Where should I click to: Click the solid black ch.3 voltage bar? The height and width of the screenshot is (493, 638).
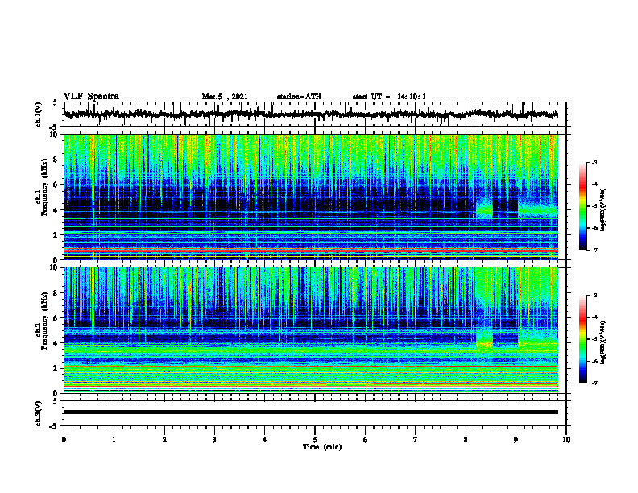tap(311, 412)
